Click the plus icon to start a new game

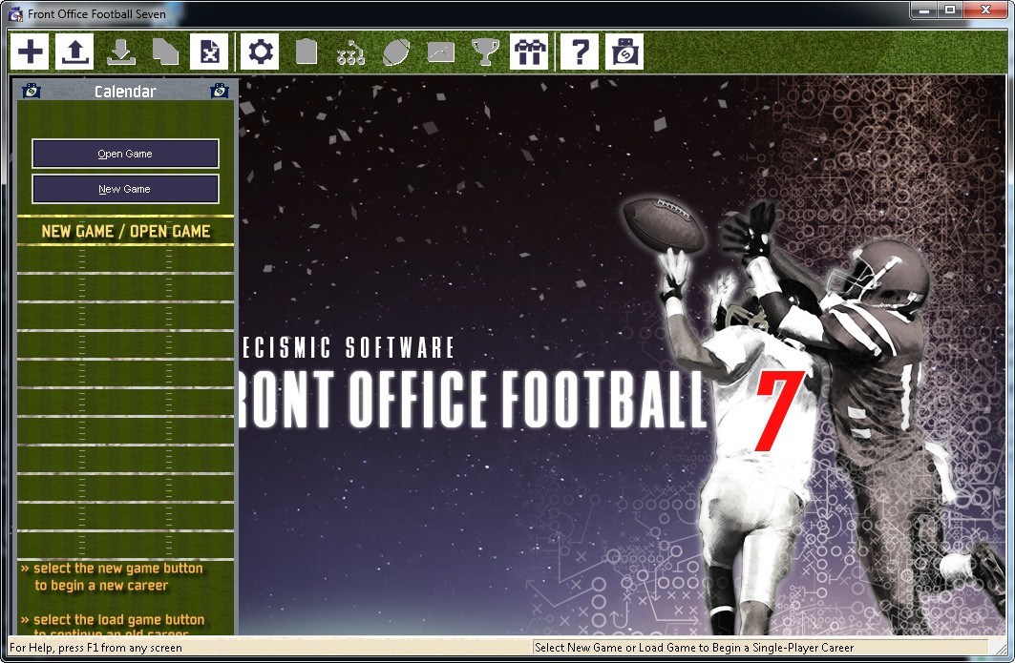coord(30,52)
